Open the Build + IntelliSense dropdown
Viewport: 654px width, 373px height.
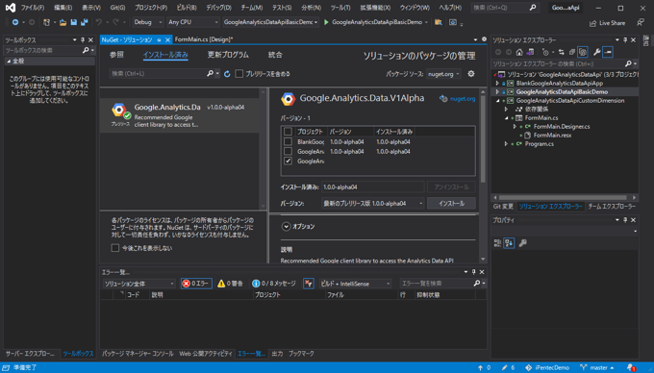click(355, 284)
